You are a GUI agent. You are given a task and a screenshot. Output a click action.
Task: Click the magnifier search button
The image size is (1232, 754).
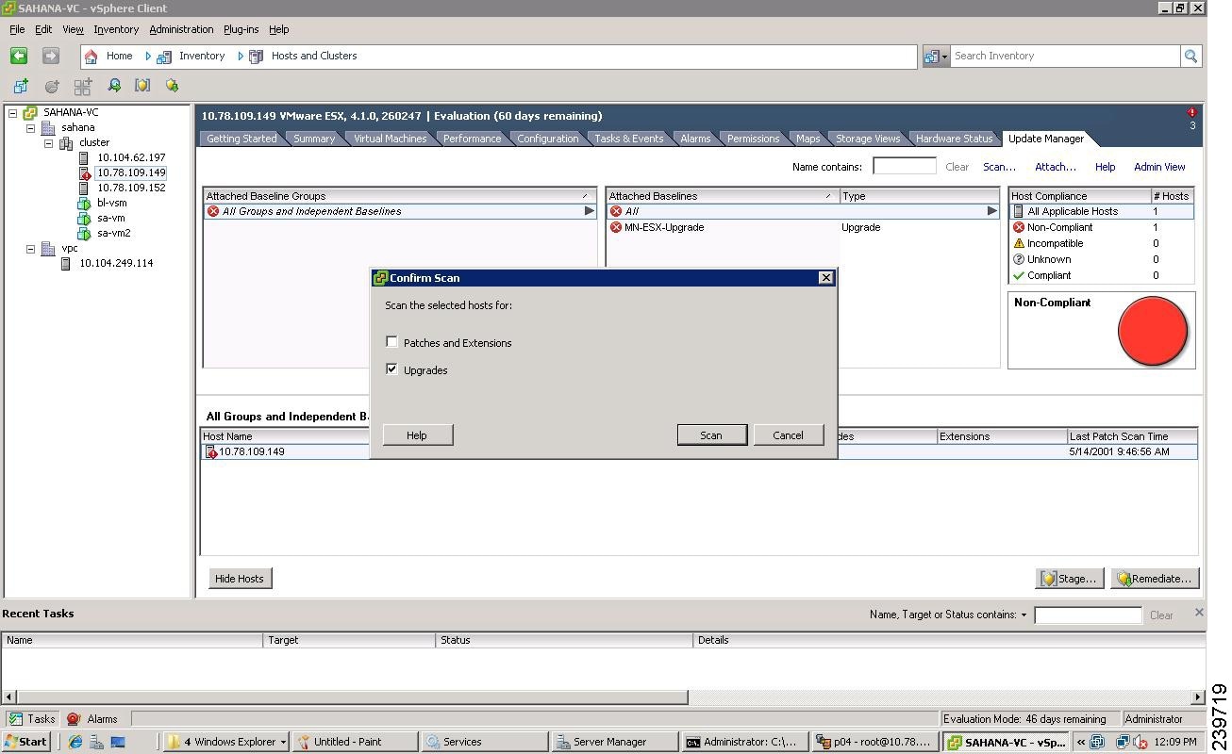[1191, 57]
